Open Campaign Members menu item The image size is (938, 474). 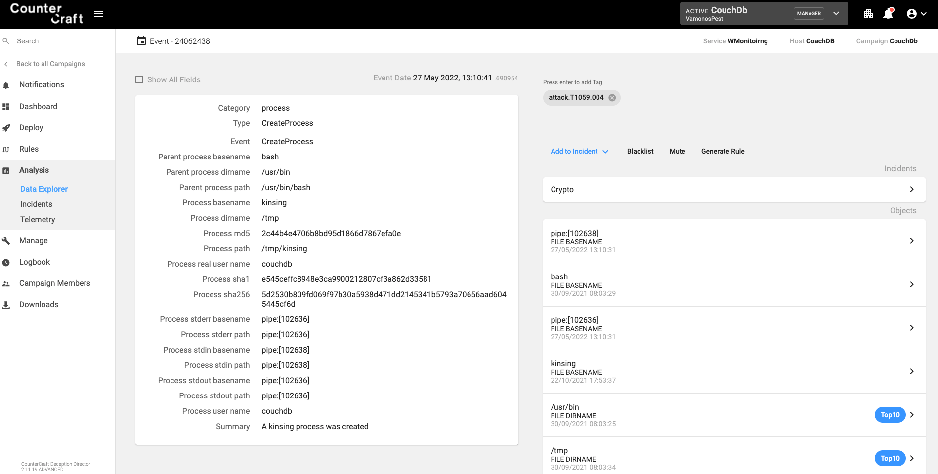(55, 283)
